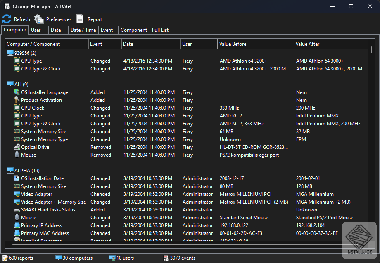Click the OS Installer Language globe icon
380x263 pixels.
[x=17, y=92]
